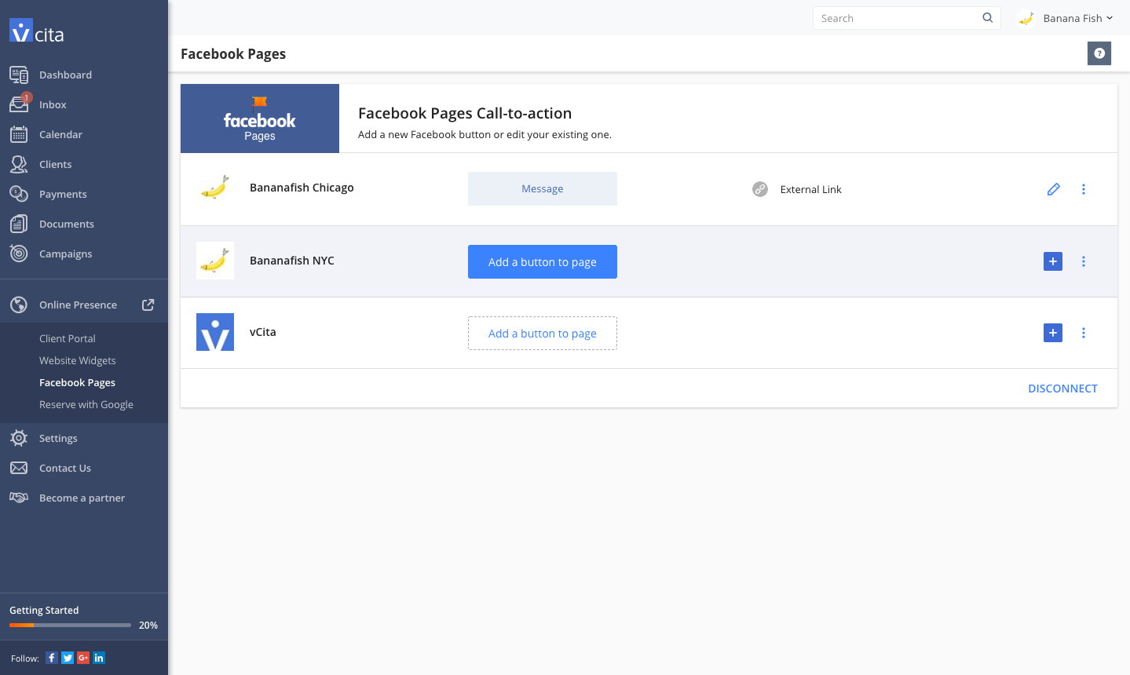Click the Contact Us envelope icon

tap(19, 468)
